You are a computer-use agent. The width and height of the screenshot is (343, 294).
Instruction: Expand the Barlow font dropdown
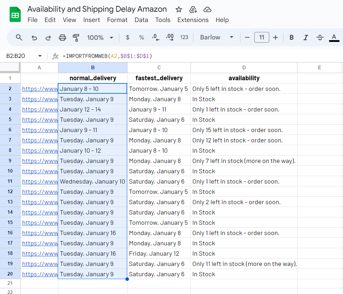coord(217,37)
